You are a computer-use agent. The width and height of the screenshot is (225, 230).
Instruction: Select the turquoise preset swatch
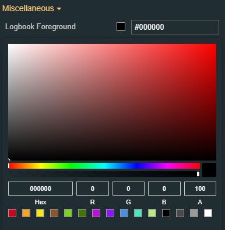[138, 213]
